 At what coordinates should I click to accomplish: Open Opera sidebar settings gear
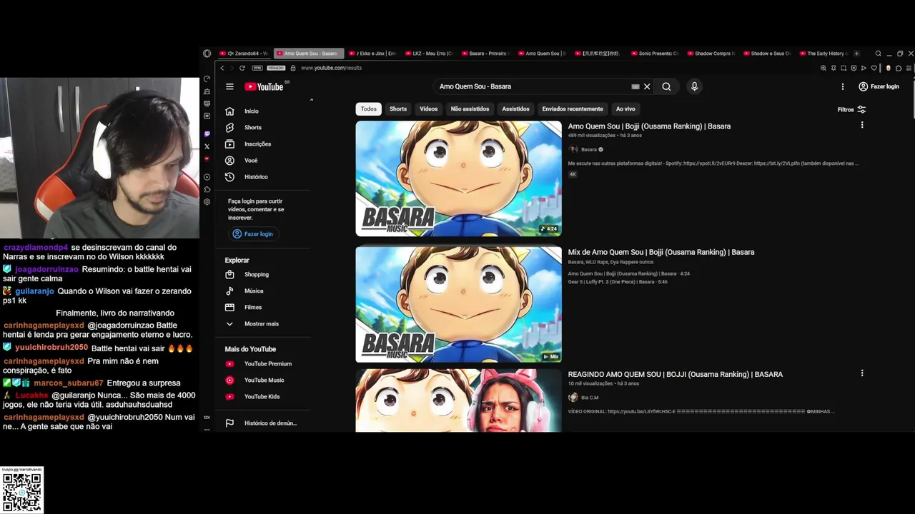coord(207,202)
